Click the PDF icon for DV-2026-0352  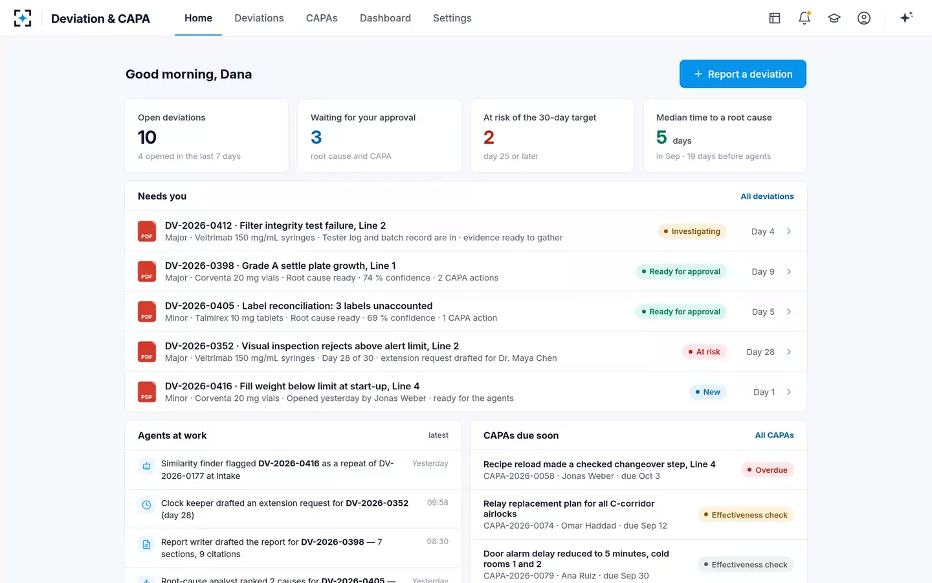pyautogui.click(x=147, y=352)
